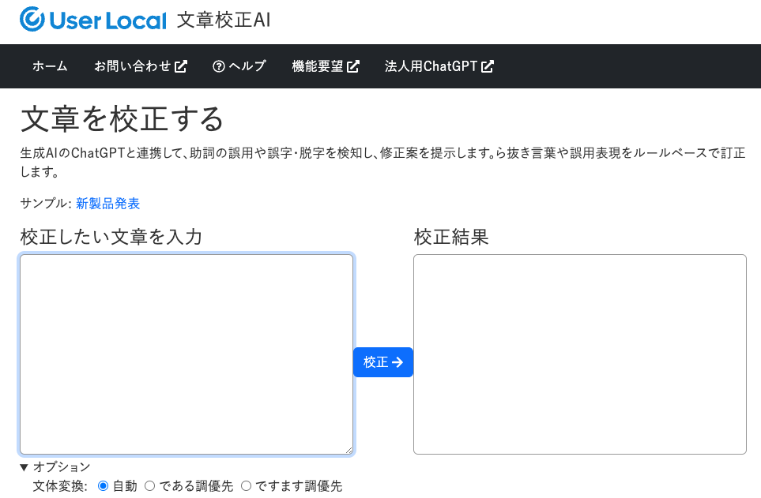The width and height of the screenshot is (761, 498).
Task: Open the 新製品発表 sample link
Action: point(108,203)
